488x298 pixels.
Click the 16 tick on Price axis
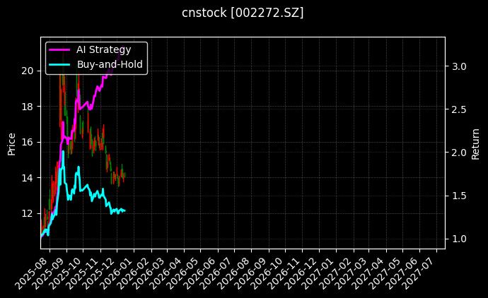click(28, 142)
